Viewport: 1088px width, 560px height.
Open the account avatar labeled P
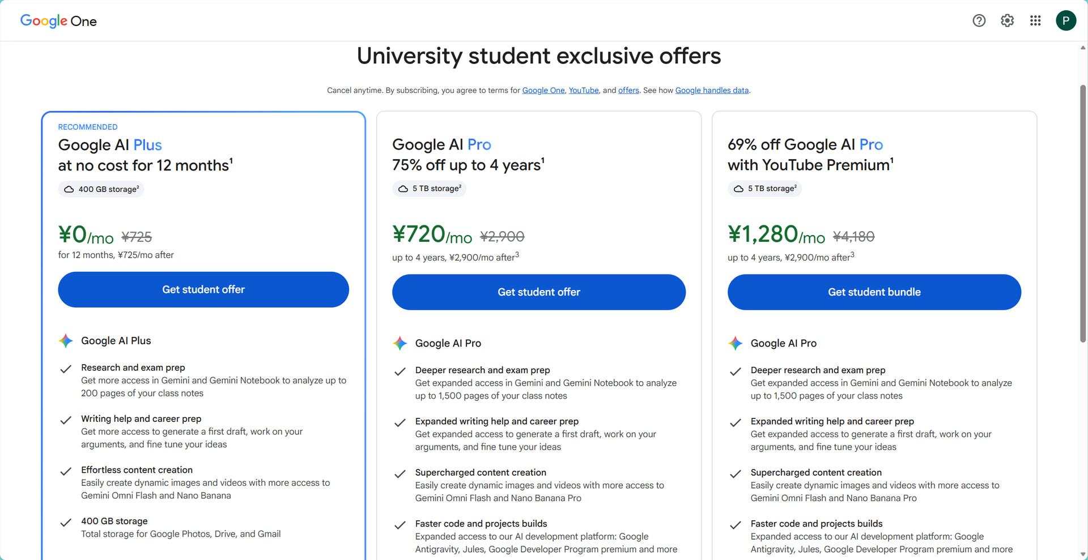(x=1066, y=21)
